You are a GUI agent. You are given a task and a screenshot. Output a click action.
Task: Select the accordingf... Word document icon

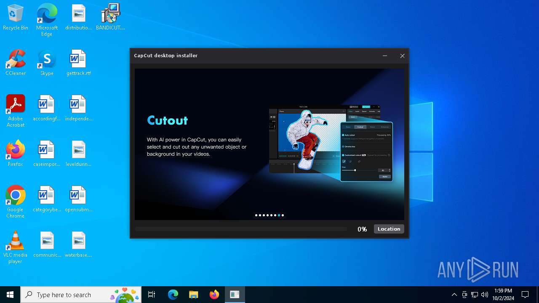coord(47,108)
